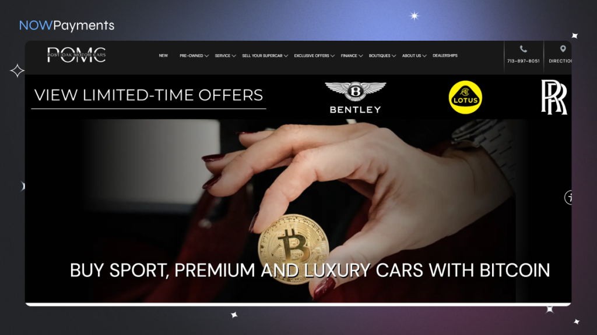The height and width of the screenshot is (335, 597).
Task: Open the Sell Your Supercar dropdown
Action: [x=265, y=56]
